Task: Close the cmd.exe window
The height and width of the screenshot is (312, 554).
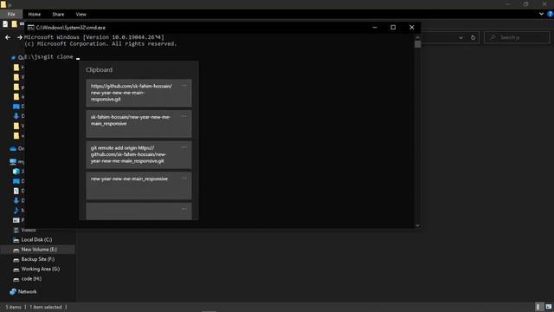Action: [412, 27]
